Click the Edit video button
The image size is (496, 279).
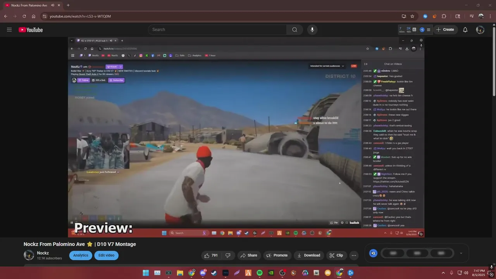pos(106,255)
